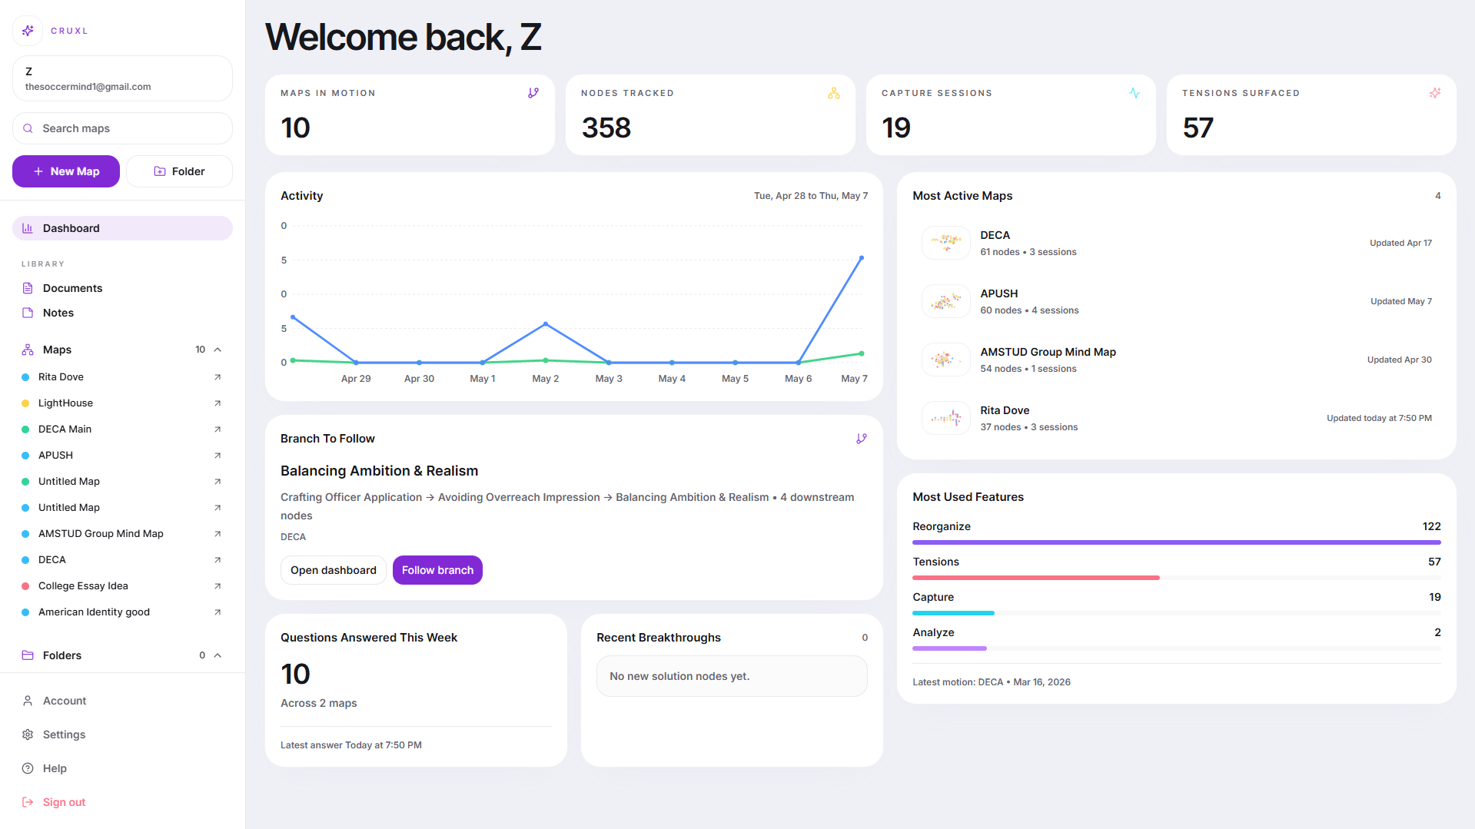Click the New Map button

[66, 171]
